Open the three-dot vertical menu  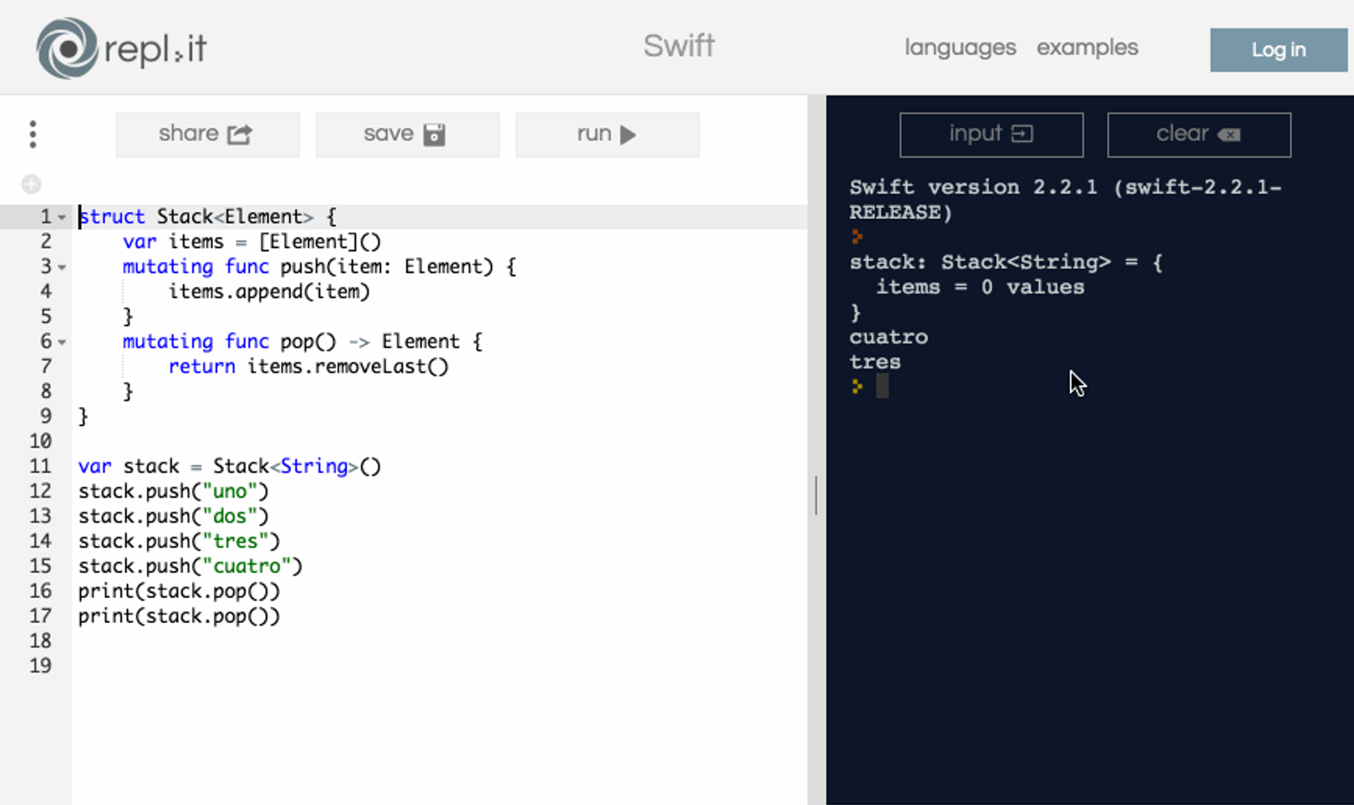pos(33,134)
